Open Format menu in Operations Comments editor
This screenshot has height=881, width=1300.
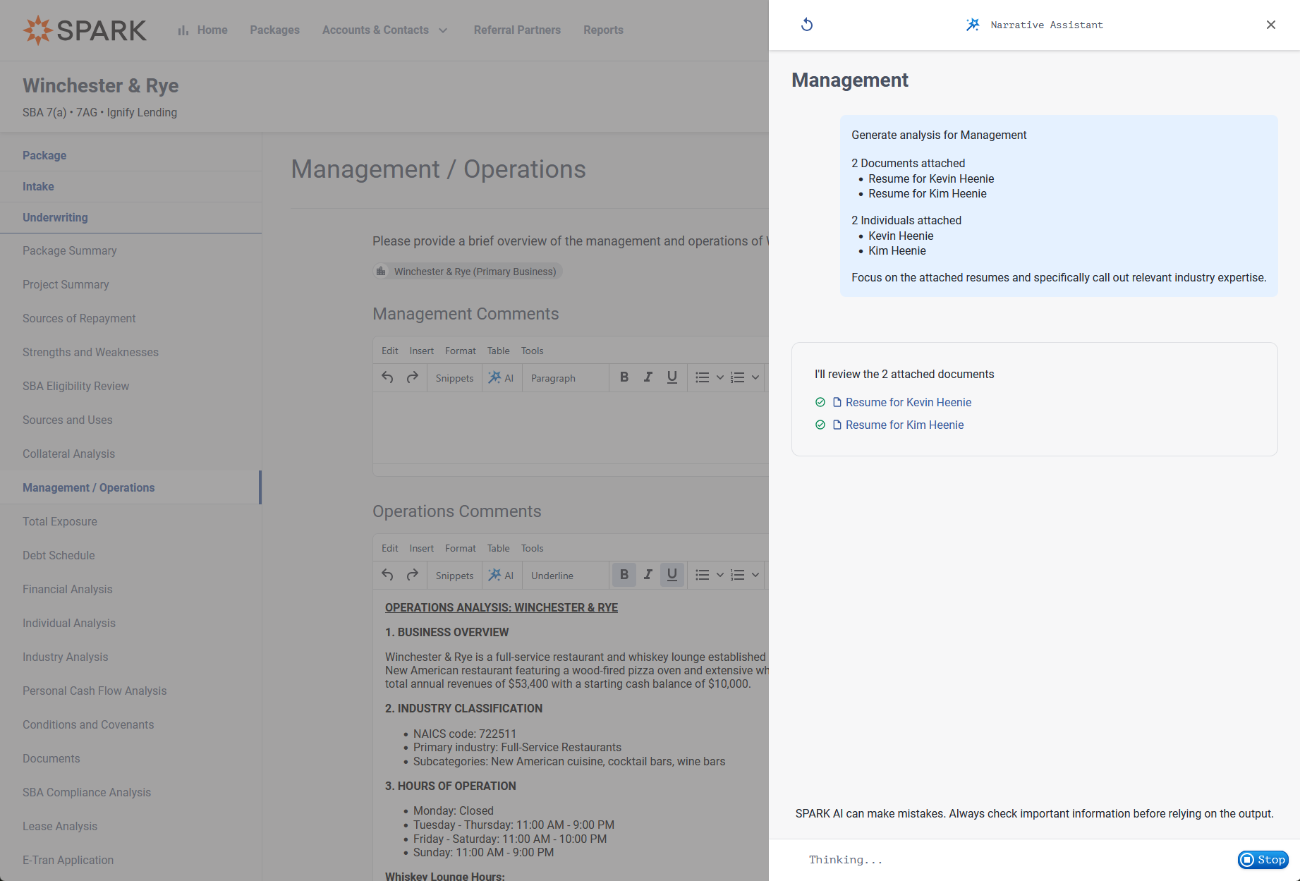(461, 548)
